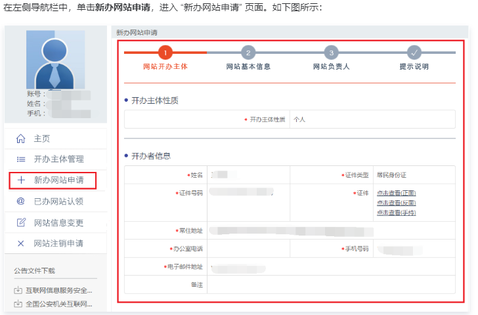Screen dimensions: 478x315
Task: Click the user avatar picture
Action: pyautogui.click(x=55, y=60)
